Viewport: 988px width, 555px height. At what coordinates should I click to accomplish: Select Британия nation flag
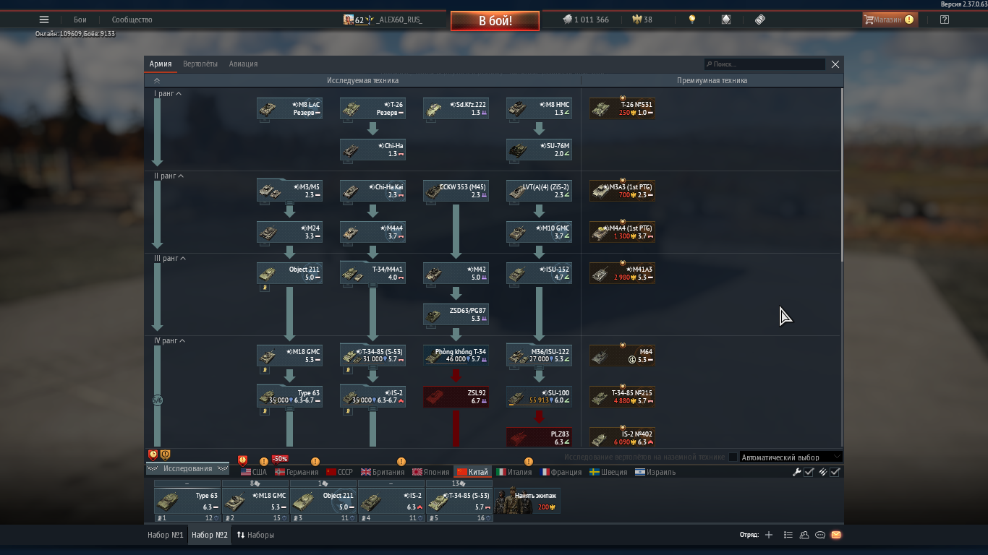pyautogui.click(x=383, y=472)
